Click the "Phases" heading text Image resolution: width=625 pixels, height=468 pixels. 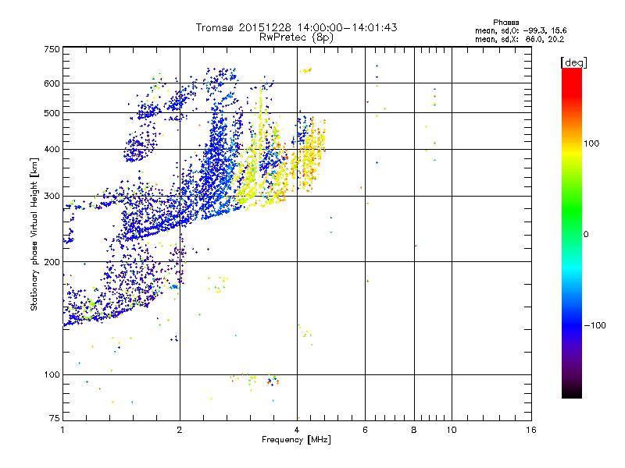505,23
